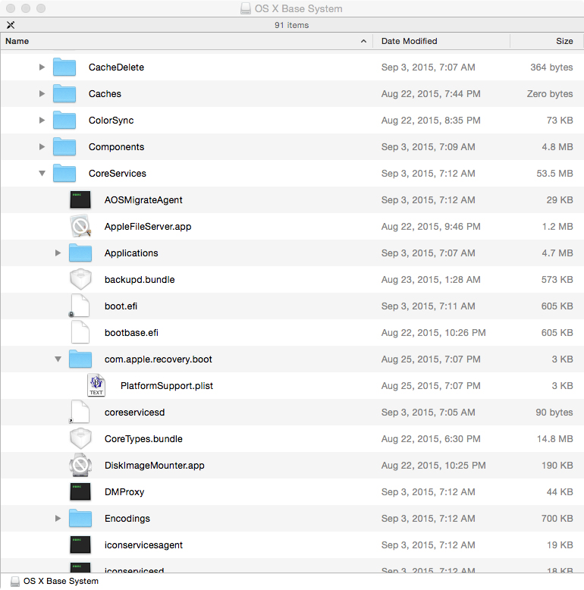This screenshot has height=590, width=584.
Task: Click date Aug 22, 2015, 6:30 PM
Action: 431,439
